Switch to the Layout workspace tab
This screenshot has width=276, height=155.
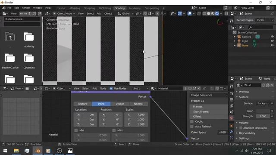tap(61, 8)
